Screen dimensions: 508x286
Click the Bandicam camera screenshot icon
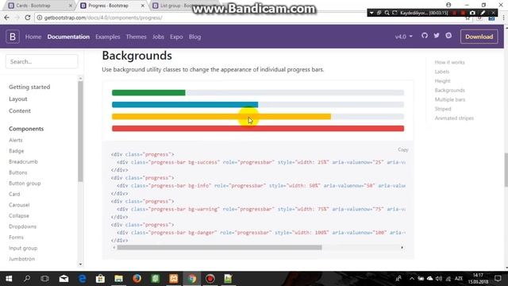click(x=472, y=13)
